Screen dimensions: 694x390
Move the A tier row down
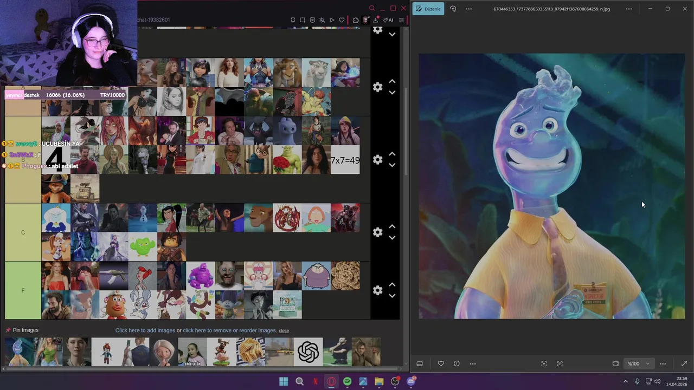pyautogui.click(x=392, y=93)
